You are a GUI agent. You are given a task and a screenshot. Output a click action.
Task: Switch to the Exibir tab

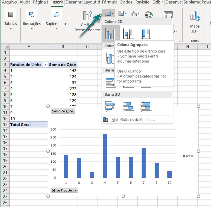[x=158, y=2]
